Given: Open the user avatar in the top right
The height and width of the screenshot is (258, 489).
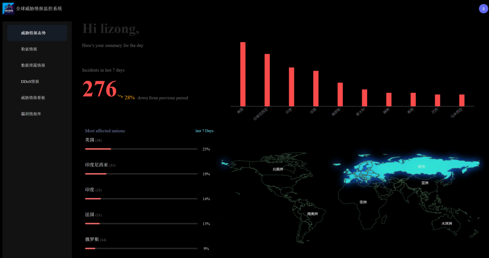Looking at the screenshot, I should click(483, 9).
